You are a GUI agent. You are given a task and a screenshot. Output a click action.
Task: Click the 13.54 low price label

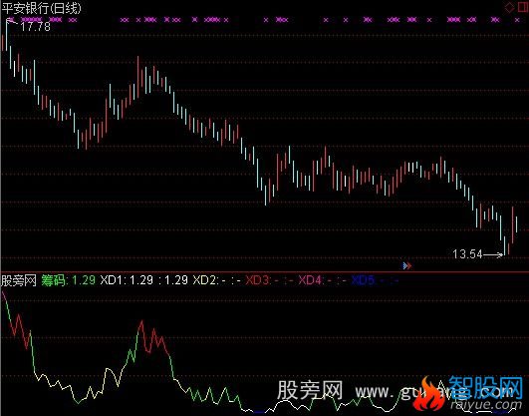tap(467, 254)
